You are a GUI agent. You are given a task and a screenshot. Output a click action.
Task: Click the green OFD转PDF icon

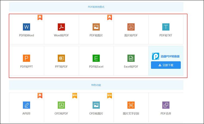61,105
